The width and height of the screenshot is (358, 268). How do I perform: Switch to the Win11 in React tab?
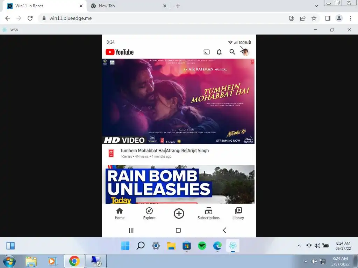[44, 6]
